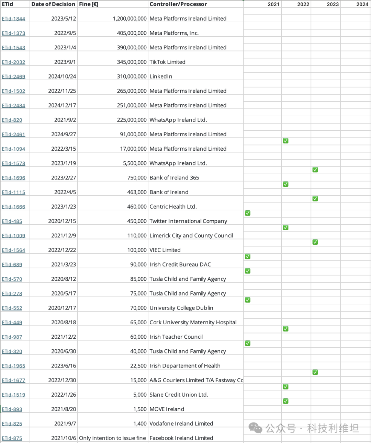Select the 2022 year column header
The width and height of the screenshot is (371, 443).
296,4
